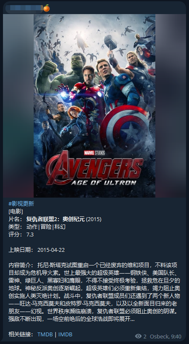Click the release date 2015-04-22
The image size is (189, 344).
coord(51,250)
